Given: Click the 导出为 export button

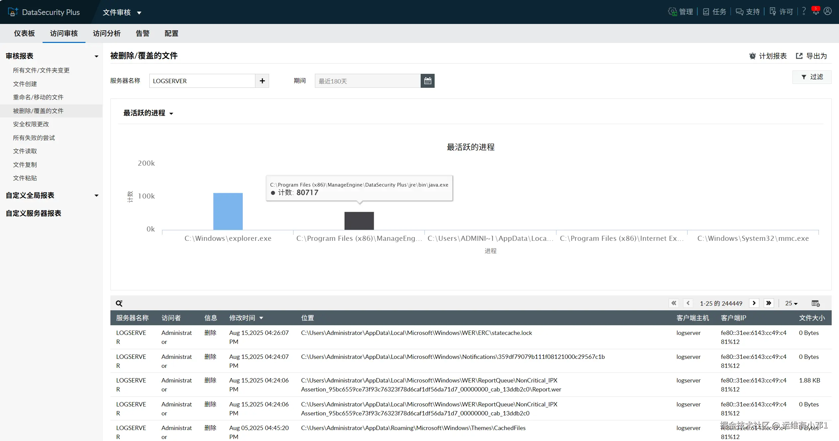Looking at the screenshot, I should [x=811, y=56].
